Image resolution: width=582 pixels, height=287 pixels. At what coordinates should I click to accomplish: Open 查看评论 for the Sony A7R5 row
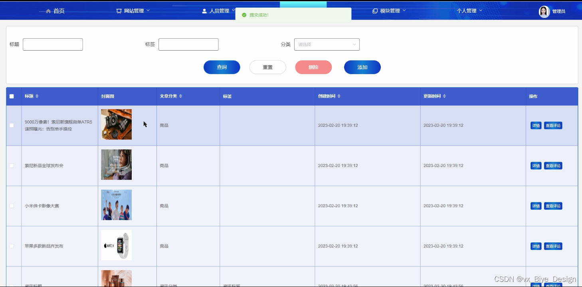pos(553,126)
